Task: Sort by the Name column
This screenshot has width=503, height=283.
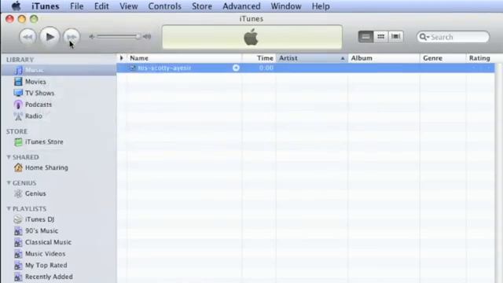Action: 184,58
